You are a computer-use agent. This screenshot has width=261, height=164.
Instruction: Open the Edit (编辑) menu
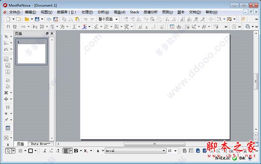tap(30, 12)
